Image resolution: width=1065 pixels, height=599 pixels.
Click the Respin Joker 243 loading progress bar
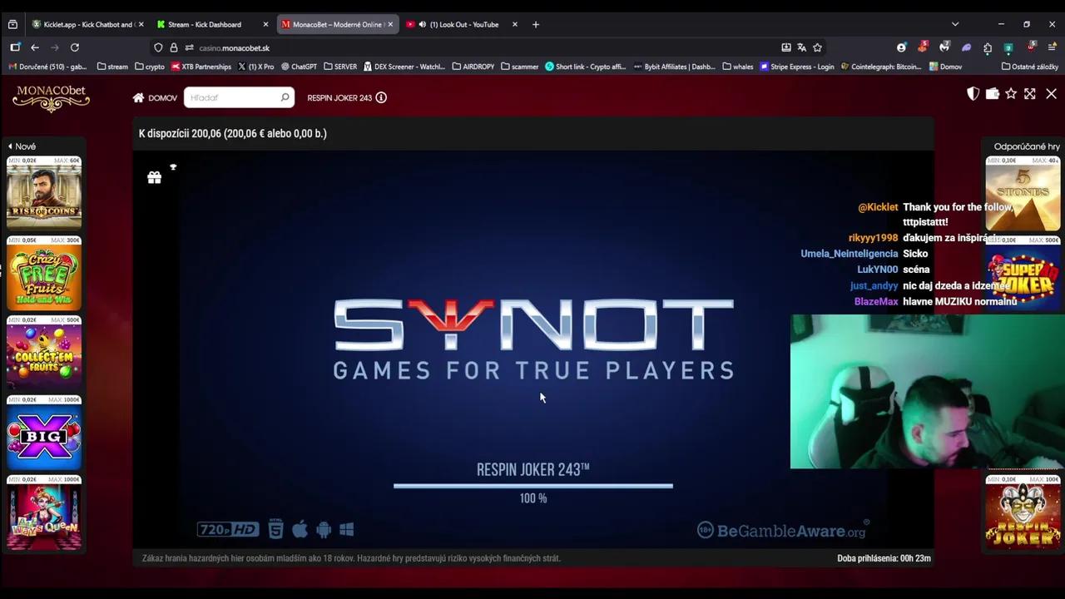(x=533, y=486)
